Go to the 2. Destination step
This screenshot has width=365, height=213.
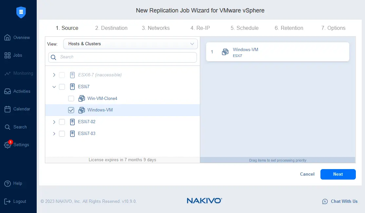point(111,28)
